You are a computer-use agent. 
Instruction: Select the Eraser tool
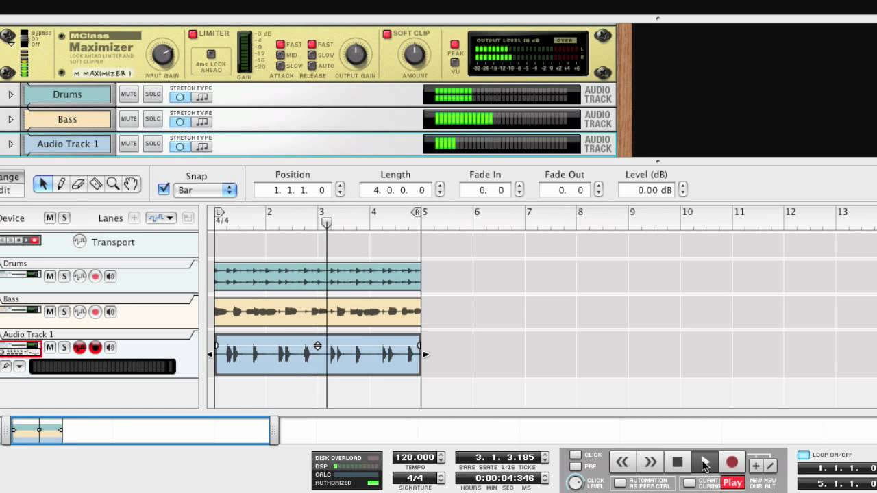78,184
